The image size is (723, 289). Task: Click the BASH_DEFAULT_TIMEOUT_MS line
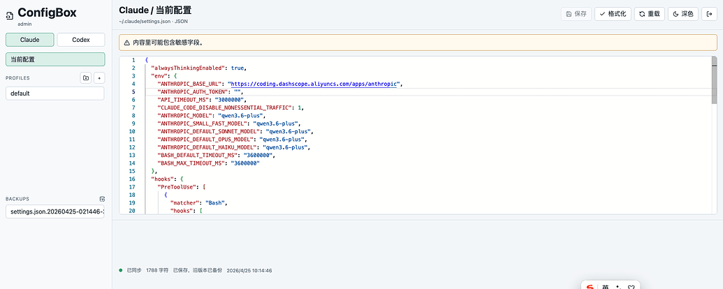pyautogui.click(x=216, y=156)
